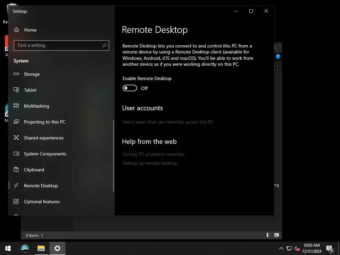
Task: Switch Explorer to large icons view
Action: pyautogui.click(x=277, y=235)
